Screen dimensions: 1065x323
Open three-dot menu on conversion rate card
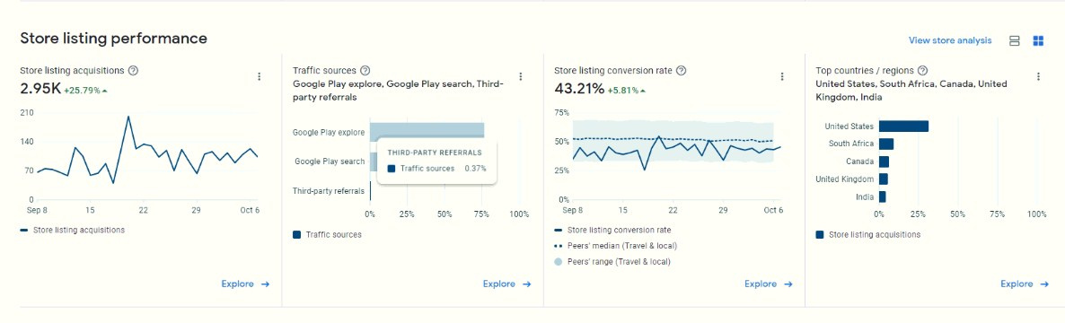(782, 76)
